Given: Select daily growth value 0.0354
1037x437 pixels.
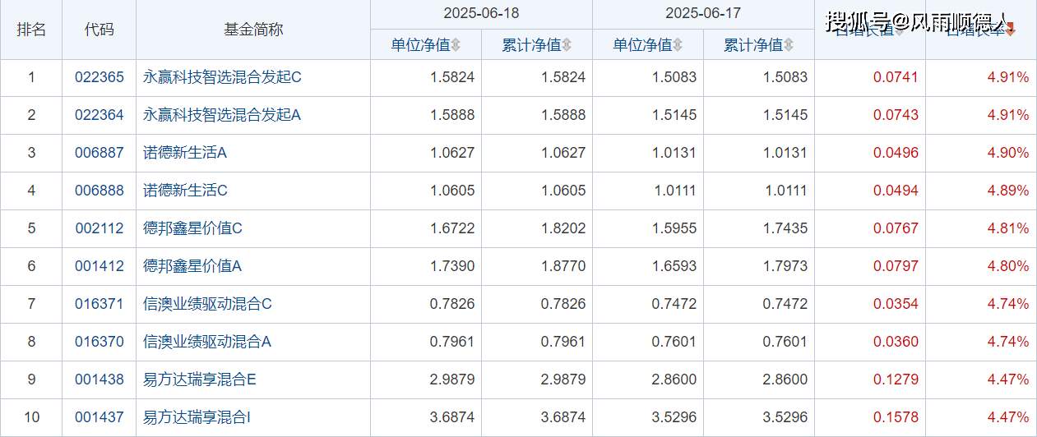Looking at the screenshot, I should (896, 304).
